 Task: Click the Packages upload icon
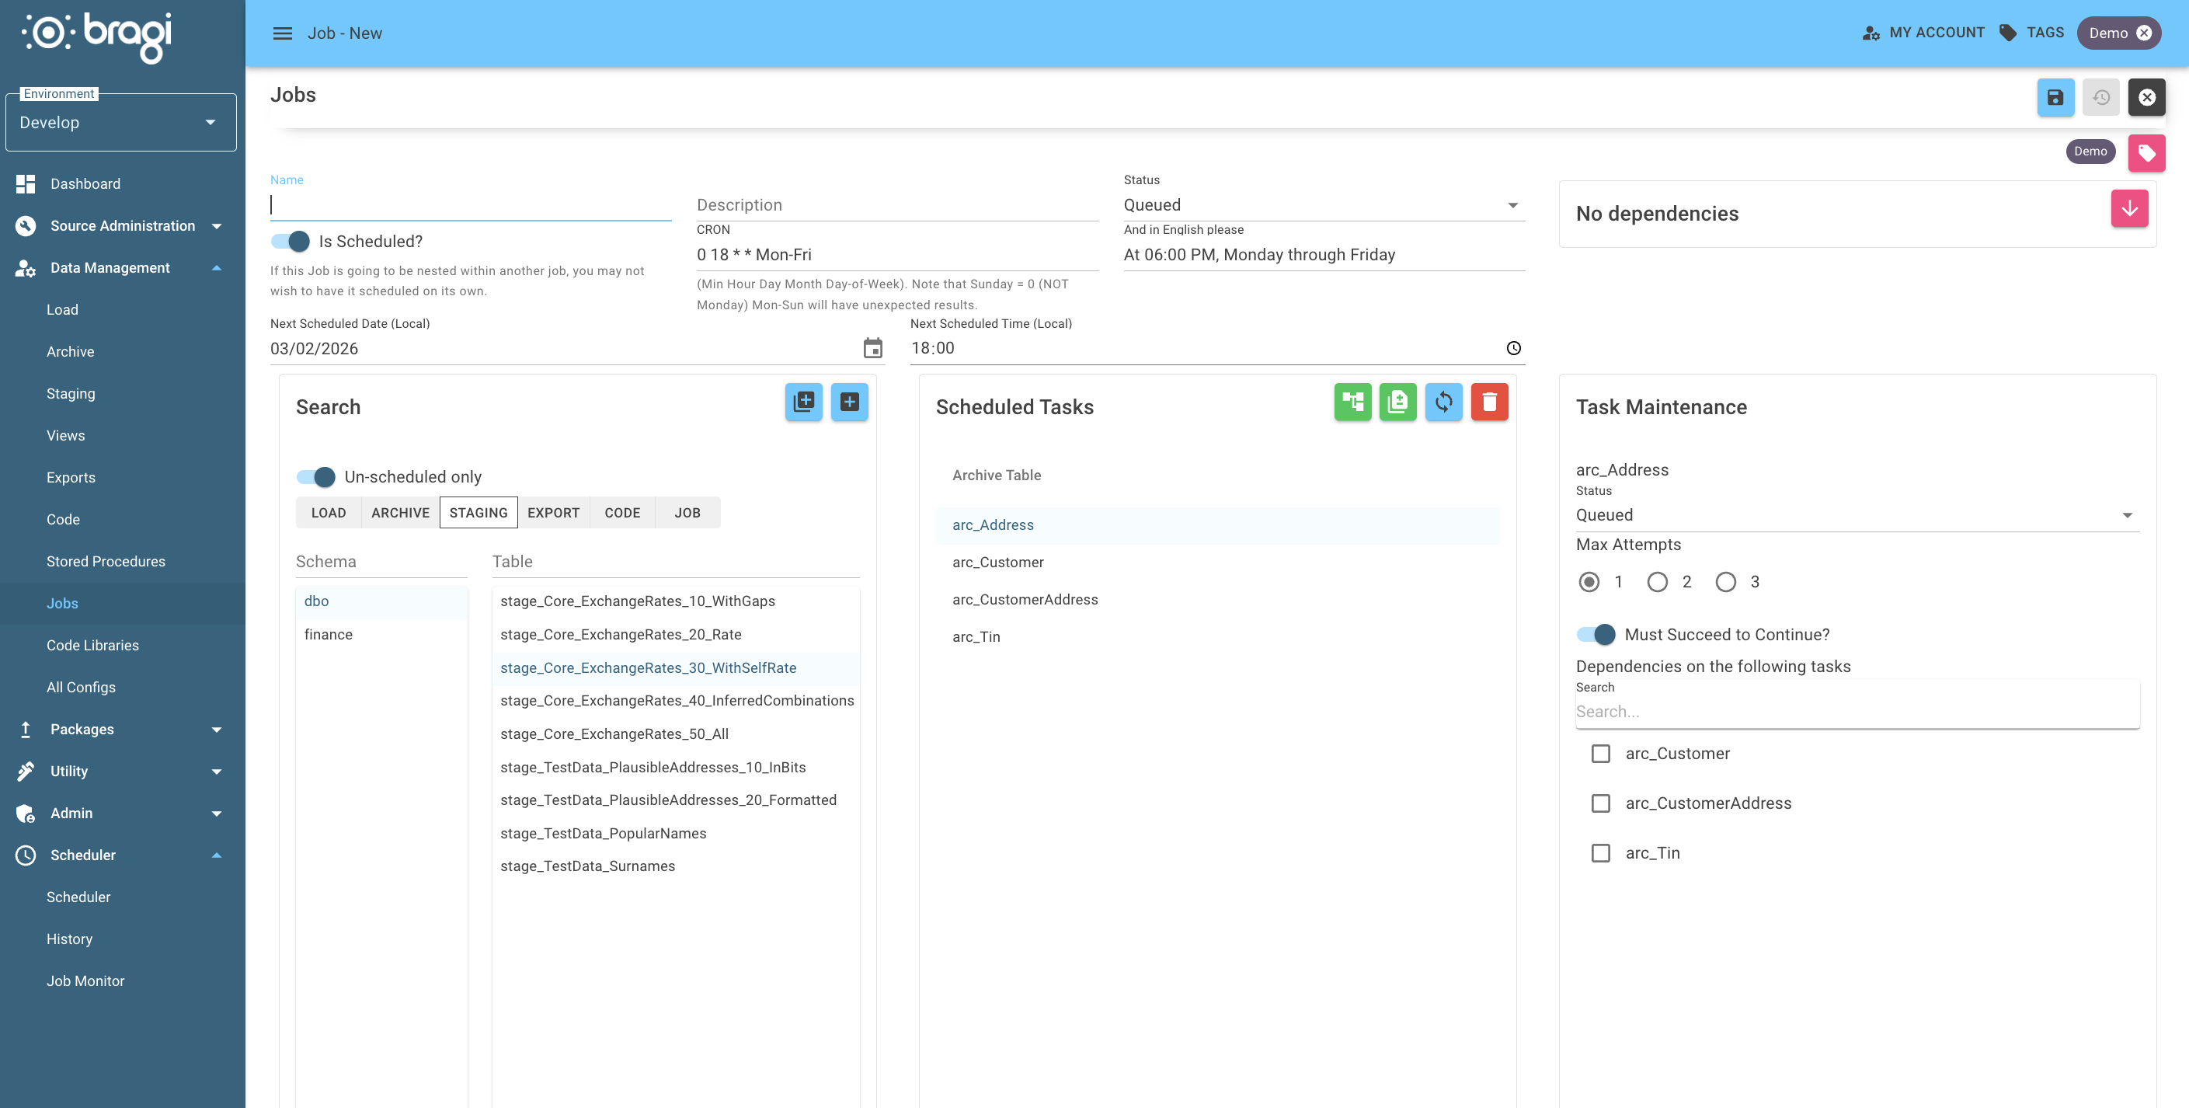pos(26,729)
